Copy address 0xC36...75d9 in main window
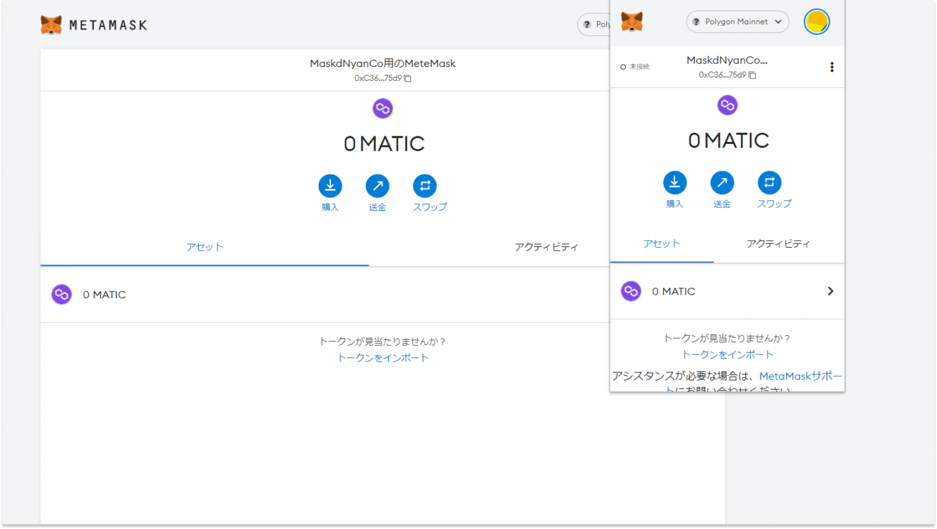The height and width of the screenshot is (529, 937). point(383,78)
